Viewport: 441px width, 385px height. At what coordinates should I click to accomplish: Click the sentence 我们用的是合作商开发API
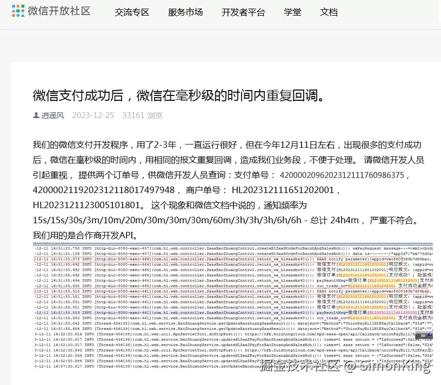tap(85, 235)
